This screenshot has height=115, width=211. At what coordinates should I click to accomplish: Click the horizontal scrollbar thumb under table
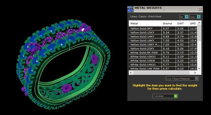(161, 73)
